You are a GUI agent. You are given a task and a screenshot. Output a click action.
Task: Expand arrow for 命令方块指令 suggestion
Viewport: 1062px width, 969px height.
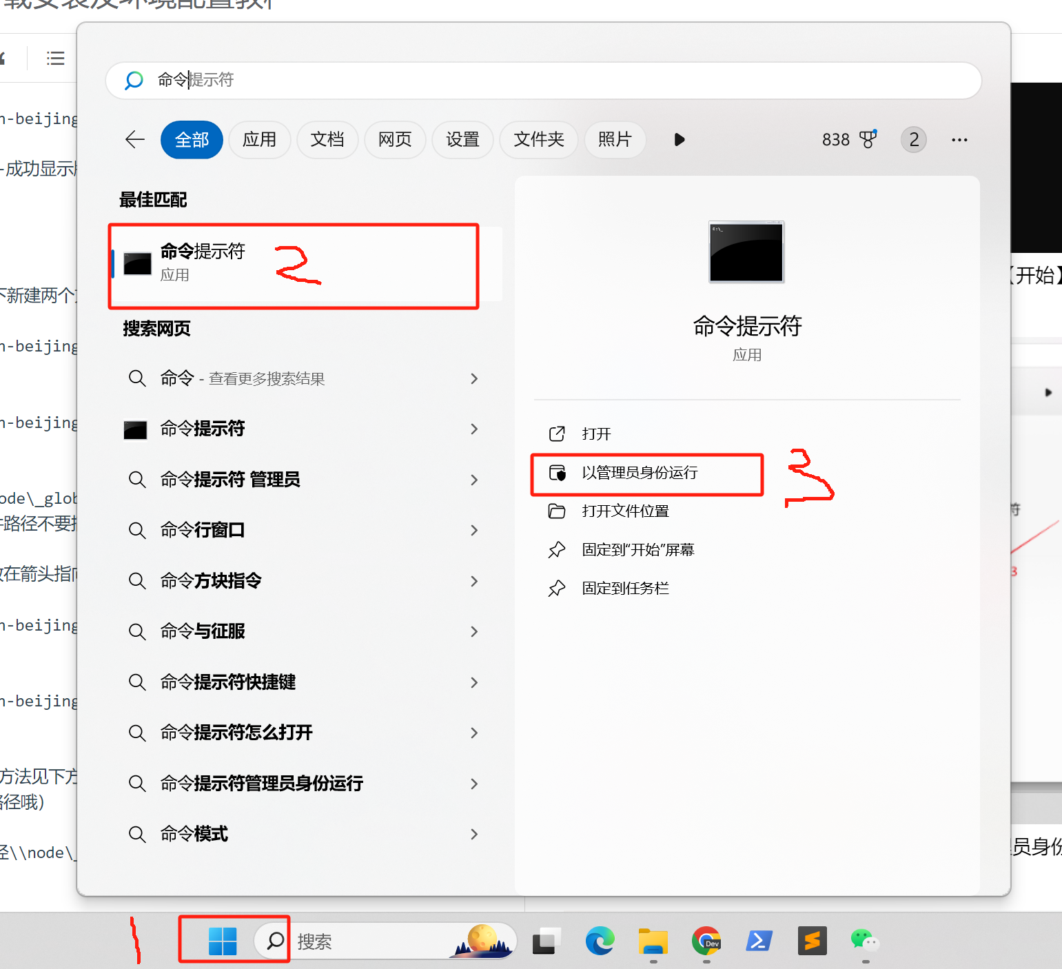pos(474,581)
